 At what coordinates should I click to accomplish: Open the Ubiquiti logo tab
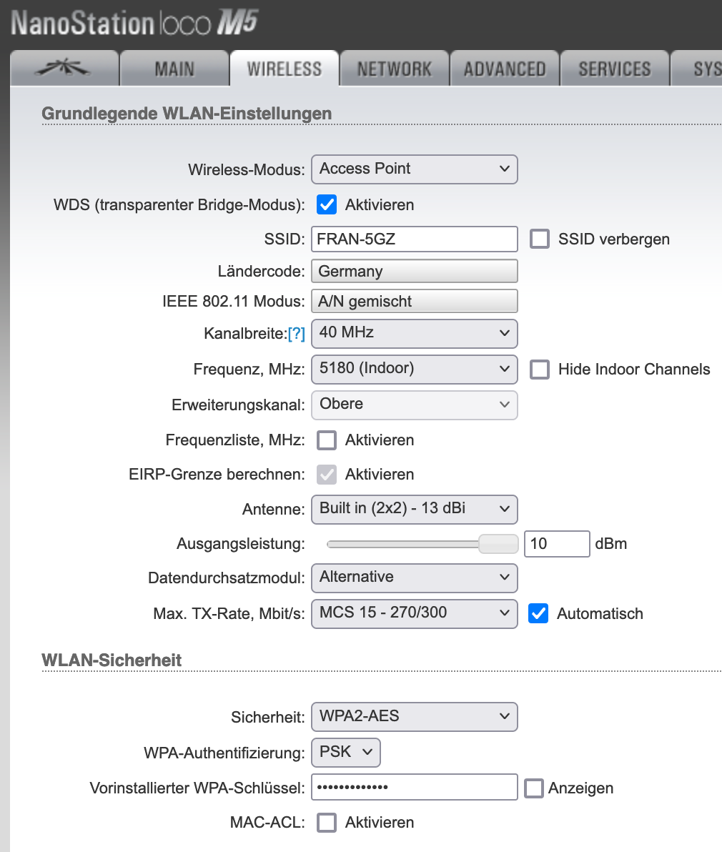(x=64, y=69)
